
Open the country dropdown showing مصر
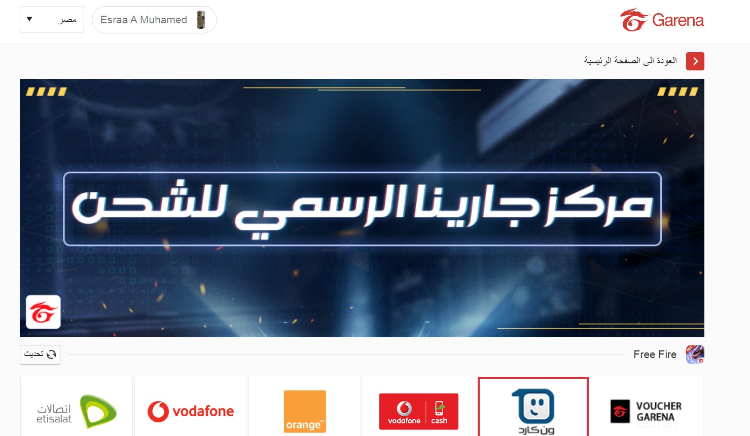(52, 20)
